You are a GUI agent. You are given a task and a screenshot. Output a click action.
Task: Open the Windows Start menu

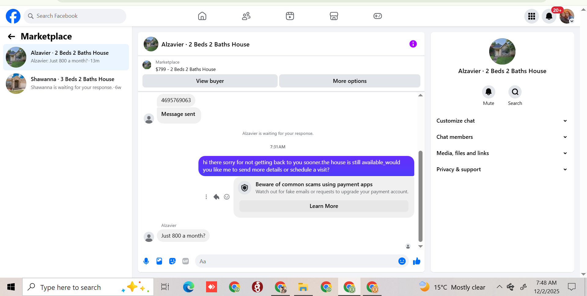pyautogui.click(x=11, y=287)
